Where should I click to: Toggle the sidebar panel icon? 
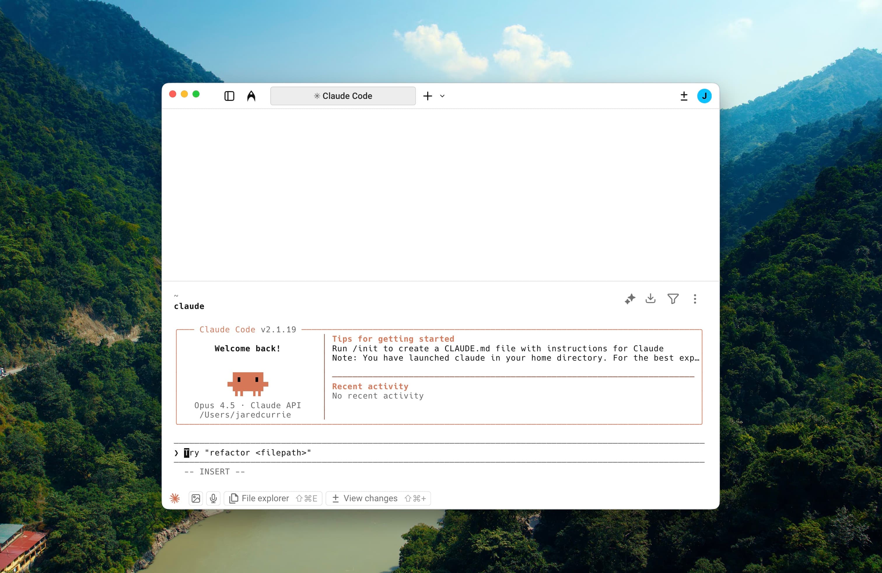click(x=229, y=96)
